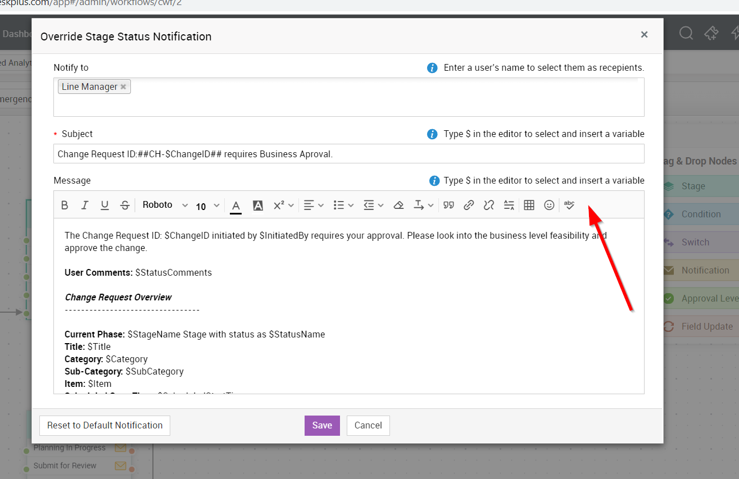The image size is (739, 479).
Task: Remove the Line Manager recipient tag
Action: tap(123, 87)
